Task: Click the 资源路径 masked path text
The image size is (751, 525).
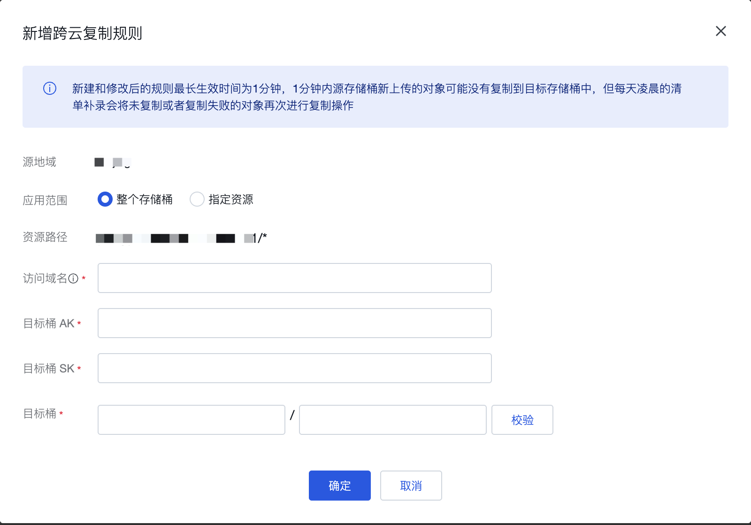Action: 181,238
